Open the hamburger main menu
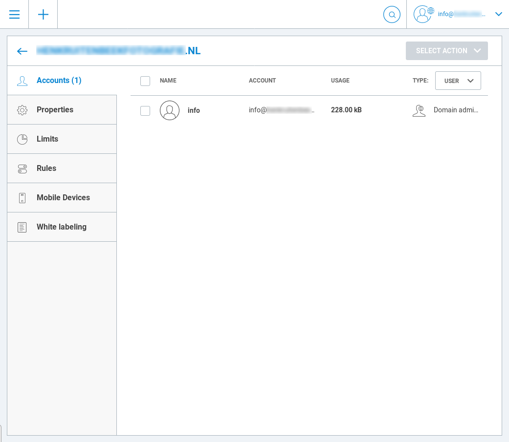Viewport: 509px width, 442px height. 14,14
